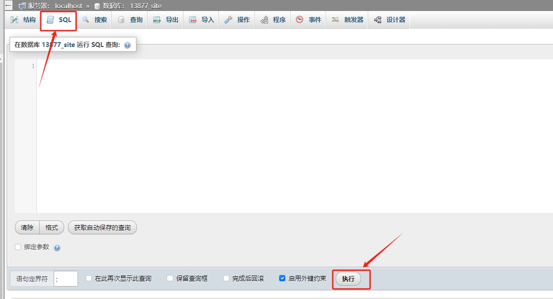553x299 pixels.
Task: Click the 绑定参数 help icon
Action: 57,248
